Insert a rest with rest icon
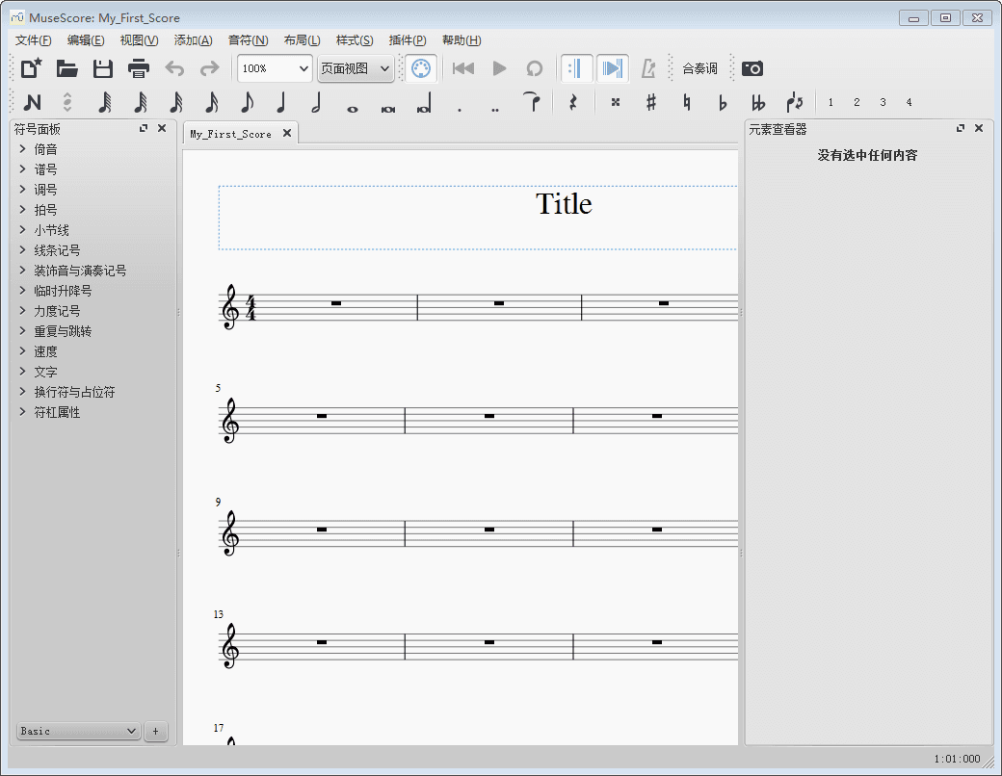1002x776 pixels. pos(573,102)
